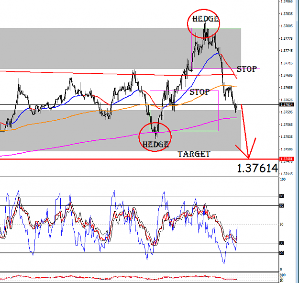Click the 1.37715 price axis label

coord(287,63)
